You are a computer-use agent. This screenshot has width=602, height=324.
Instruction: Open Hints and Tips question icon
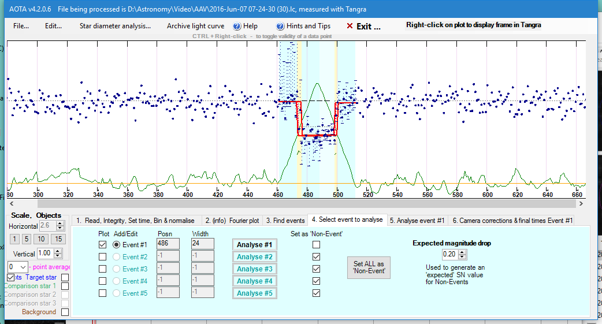(x=280, y=26)
